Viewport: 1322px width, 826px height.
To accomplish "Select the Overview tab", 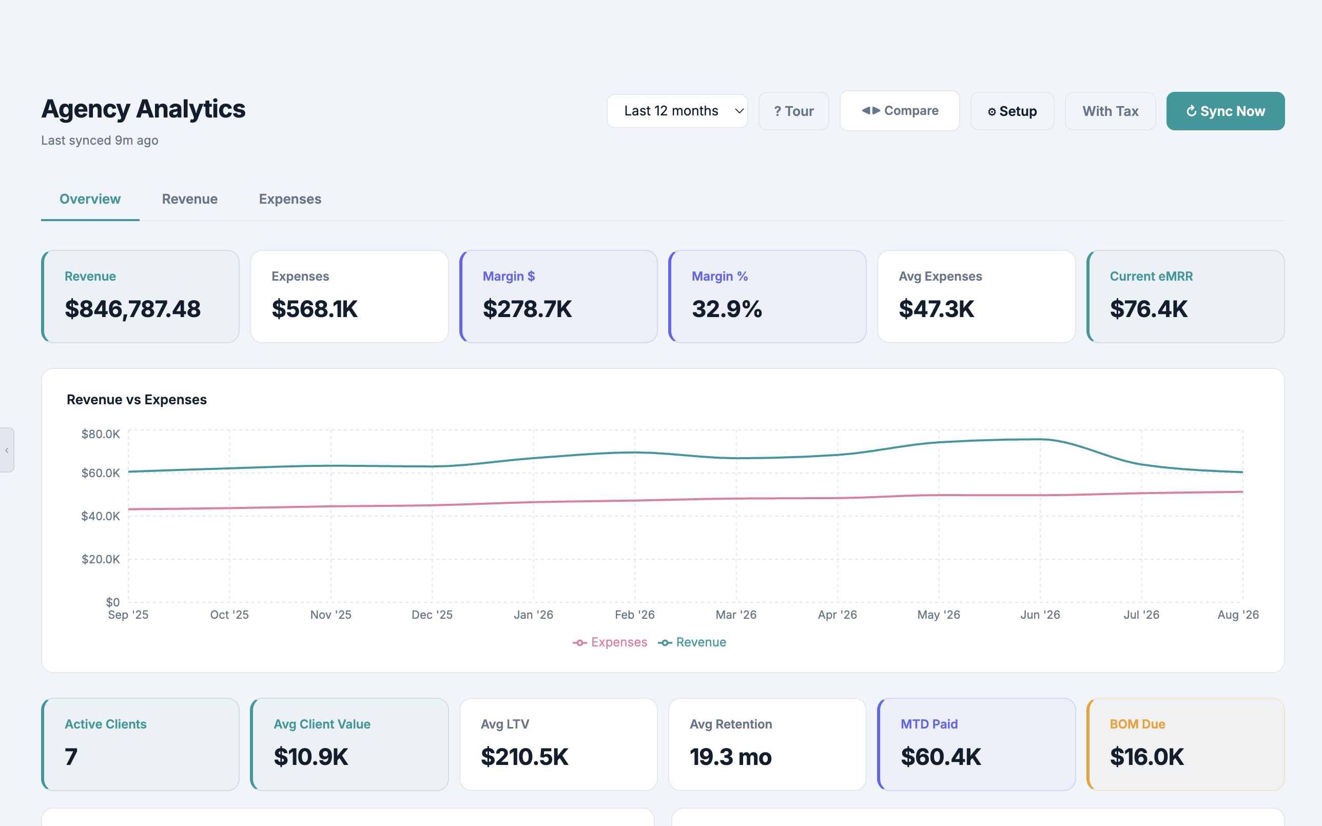I will [x=90, y=200].
